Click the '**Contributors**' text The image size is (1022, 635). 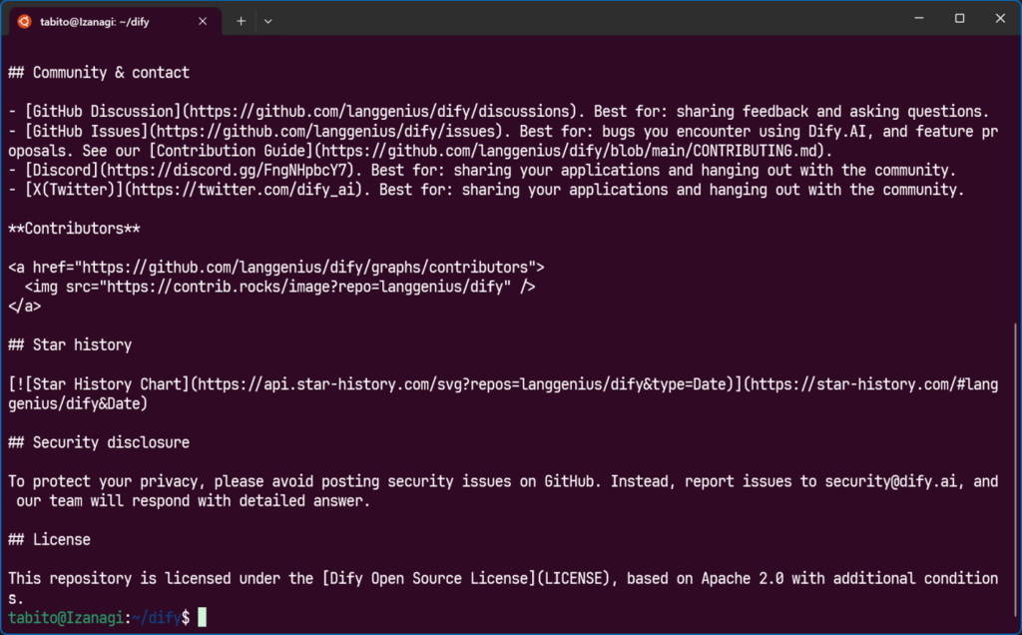[x=74, y=229]
